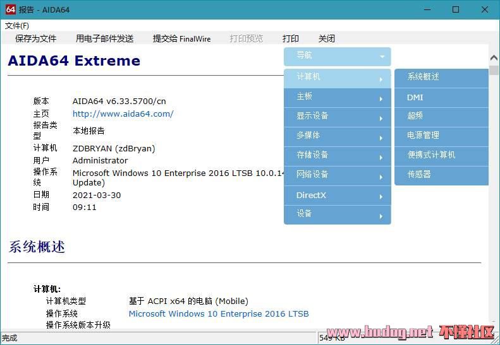The height and width of the screenshot is (345, 500).
Task: Open 电源管理 submenu item
Action: (441, 137)
